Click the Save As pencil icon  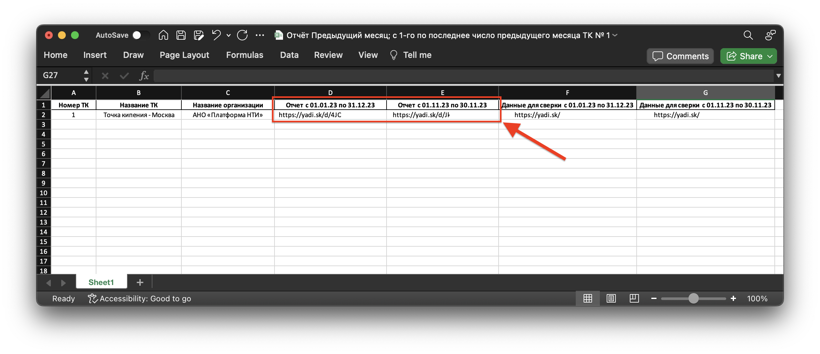(x=199, y=35)
